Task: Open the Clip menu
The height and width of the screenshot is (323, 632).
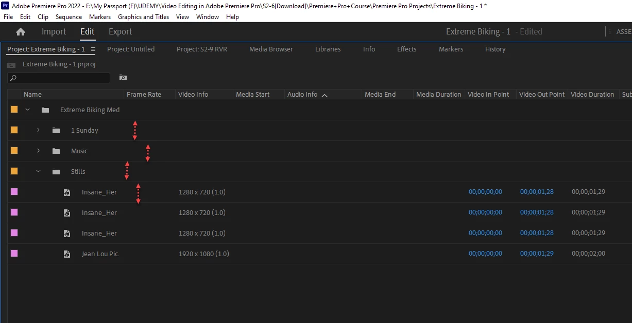Action: coord(43,17)
